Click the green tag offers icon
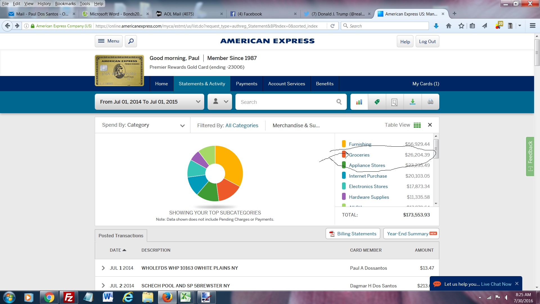Viewport: 540px width, 304px height. tap(377, 102)
